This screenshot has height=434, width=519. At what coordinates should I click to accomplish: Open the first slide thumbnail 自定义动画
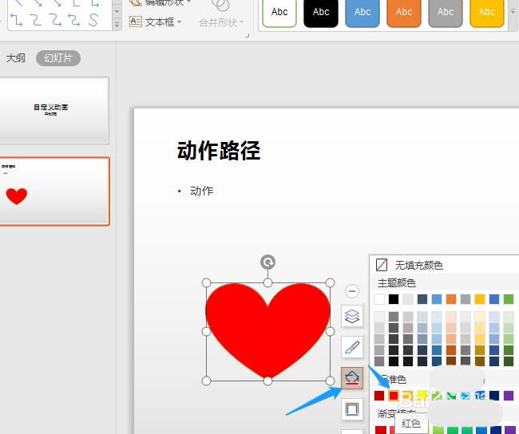[x=54, y=110]
